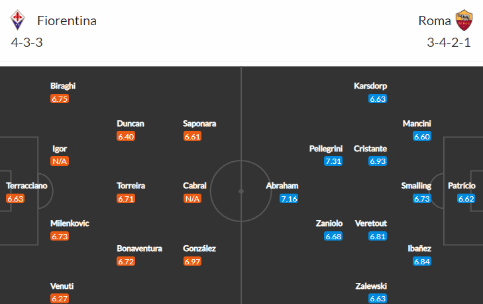Click Abraham's 7.16 rating badge

(289, 198)
